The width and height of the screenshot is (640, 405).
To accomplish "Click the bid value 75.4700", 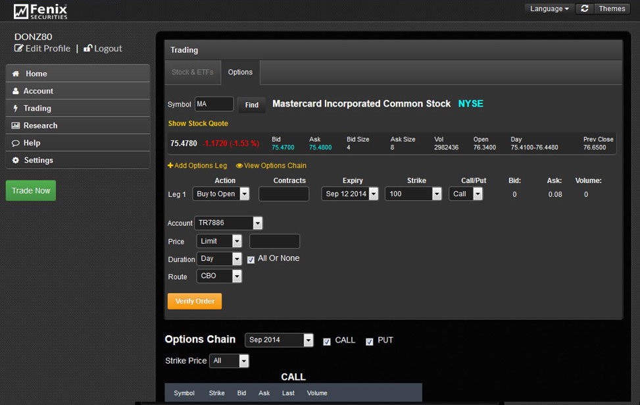I will pyautogui.click(x=283, y=148).
